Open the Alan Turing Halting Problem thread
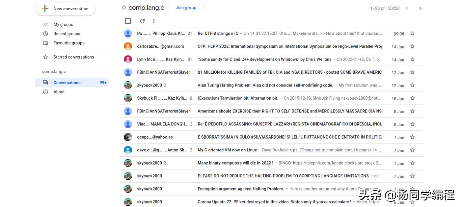 pyautogui.click(x=265, y=85)
